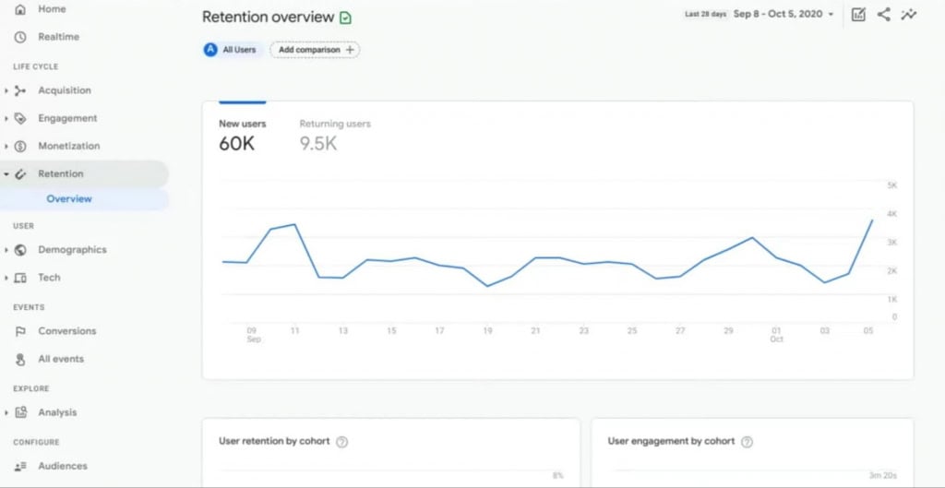Click the customize report edit icon
Image resolution: width=945 pixels, height=488 pixels.
858,15
